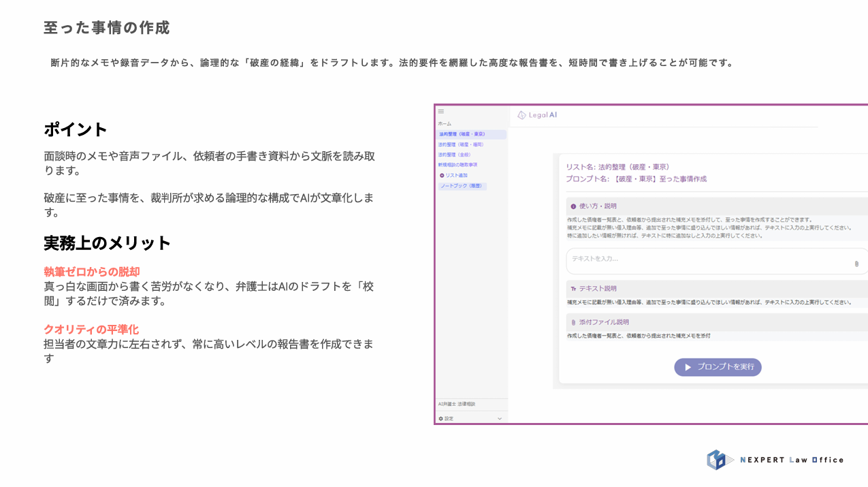Image resolution: width=868 pixels, height=487 pixels.
Task: Click the info icon beside 使い方・説明
Action: pos(572,206)
